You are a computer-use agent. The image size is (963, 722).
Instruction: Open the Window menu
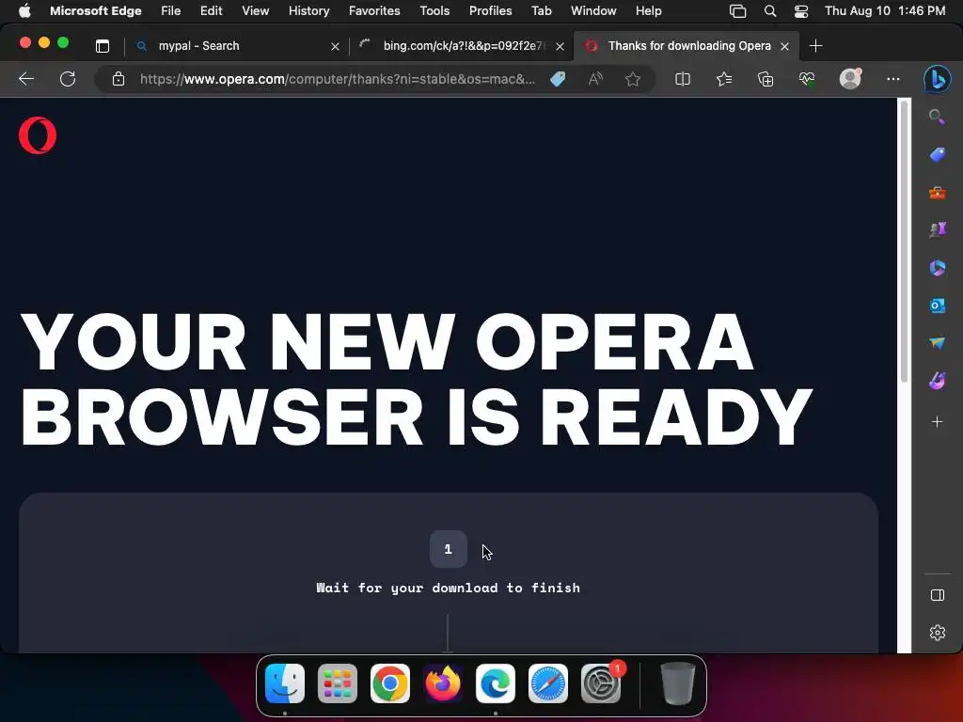point(593,10)
